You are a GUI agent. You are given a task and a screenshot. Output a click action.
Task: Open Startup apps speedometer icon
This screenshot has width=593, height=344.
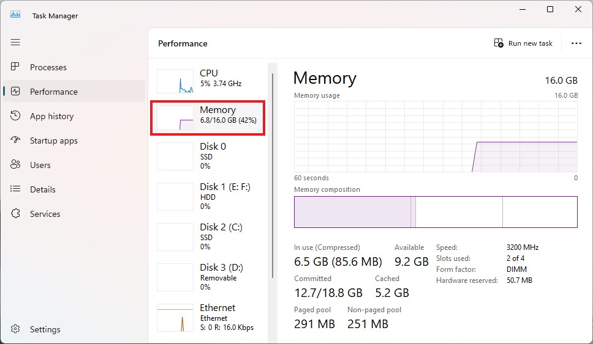pos(16,141)
